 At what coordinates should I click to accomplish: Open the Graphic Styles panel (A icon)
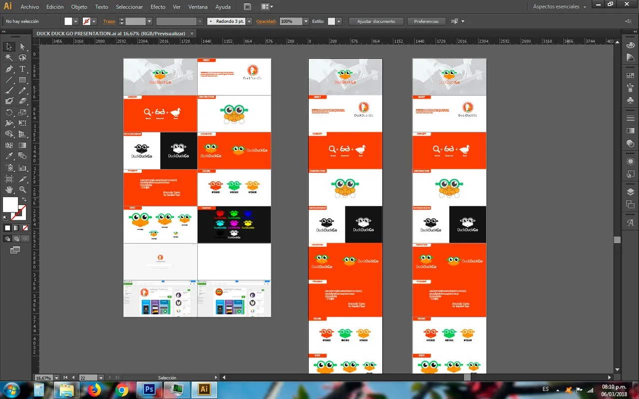[x=630, y=223]
